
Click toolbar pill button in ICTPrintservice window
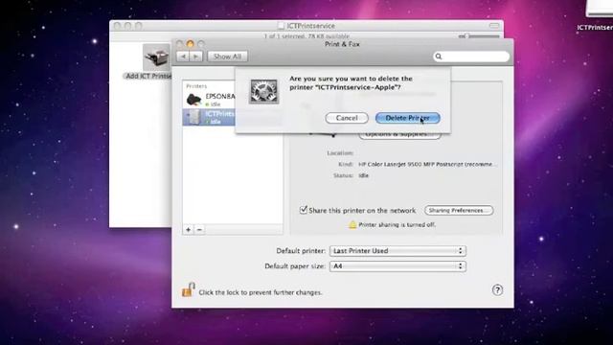[x=494, y=26]
